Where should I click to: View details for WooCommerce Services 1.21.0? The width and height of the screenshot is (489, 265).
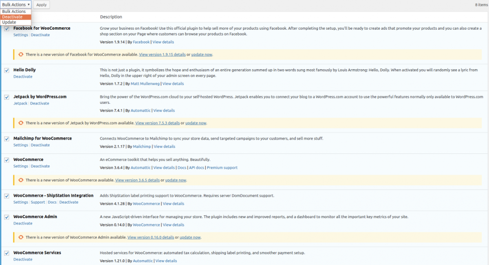point(166,261)
